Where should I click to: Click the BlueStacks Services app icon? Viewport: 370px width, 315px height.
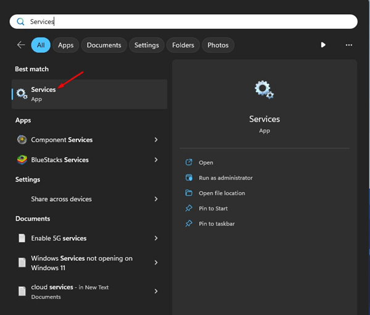[22, 159]
